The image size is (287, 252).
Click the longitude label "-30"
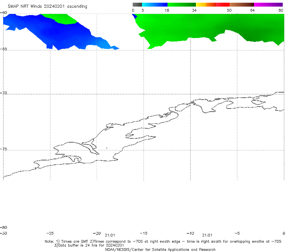point(3,233)
